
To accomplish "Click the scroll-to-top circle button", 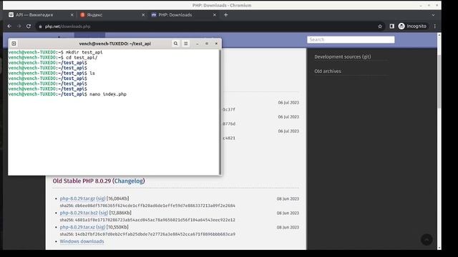I will [x=427, y=240].
